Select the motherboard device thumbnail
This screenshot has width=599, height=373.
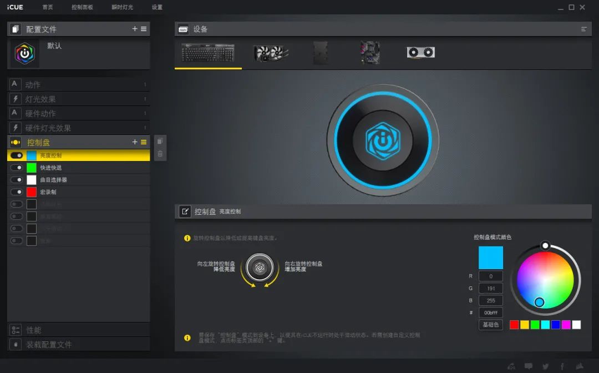pos(370,53)
